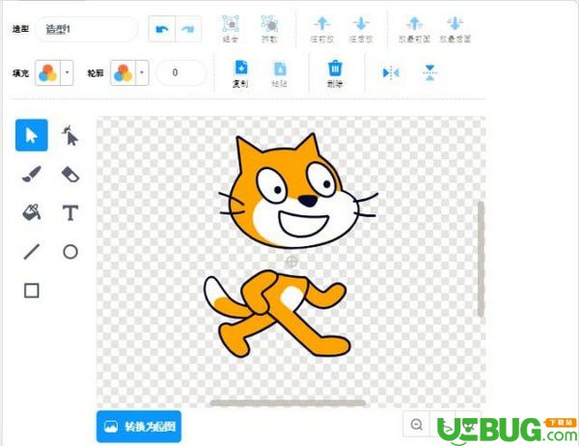Expand the Fill color dropdown arrow
This screenshot has width=579, height=446.
[x=67, y=72]
